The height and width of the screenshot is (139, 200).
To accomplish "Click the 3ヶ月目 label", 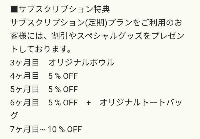I will tap(24, 63).
